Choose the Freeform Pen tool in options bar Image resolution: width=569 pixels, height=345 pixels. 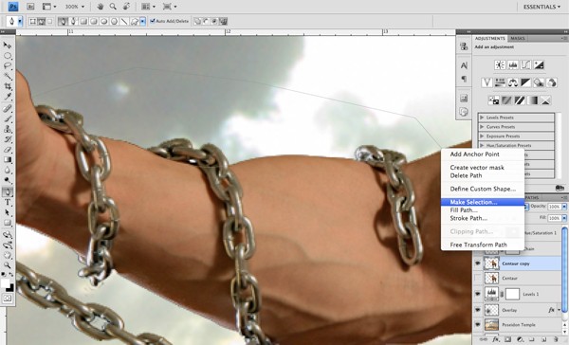coord(73,22)
